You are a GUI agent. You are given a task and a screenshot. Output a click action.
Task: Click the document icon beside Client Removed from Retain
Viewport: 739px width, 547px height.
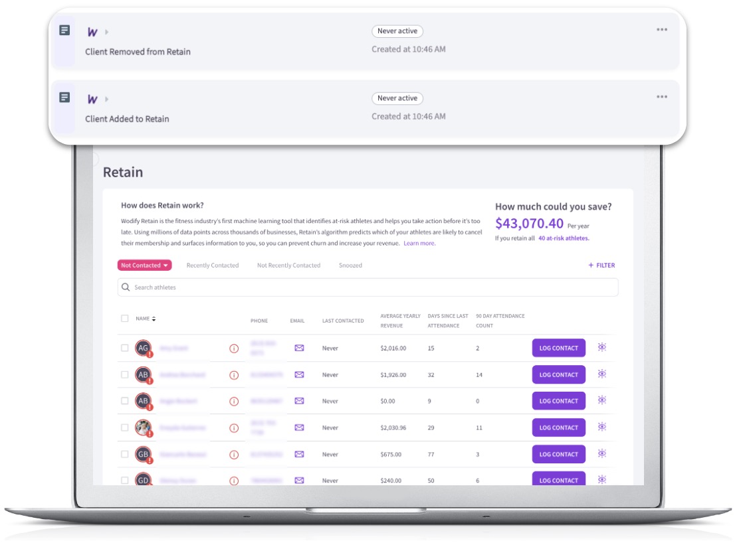coord(64,30)
